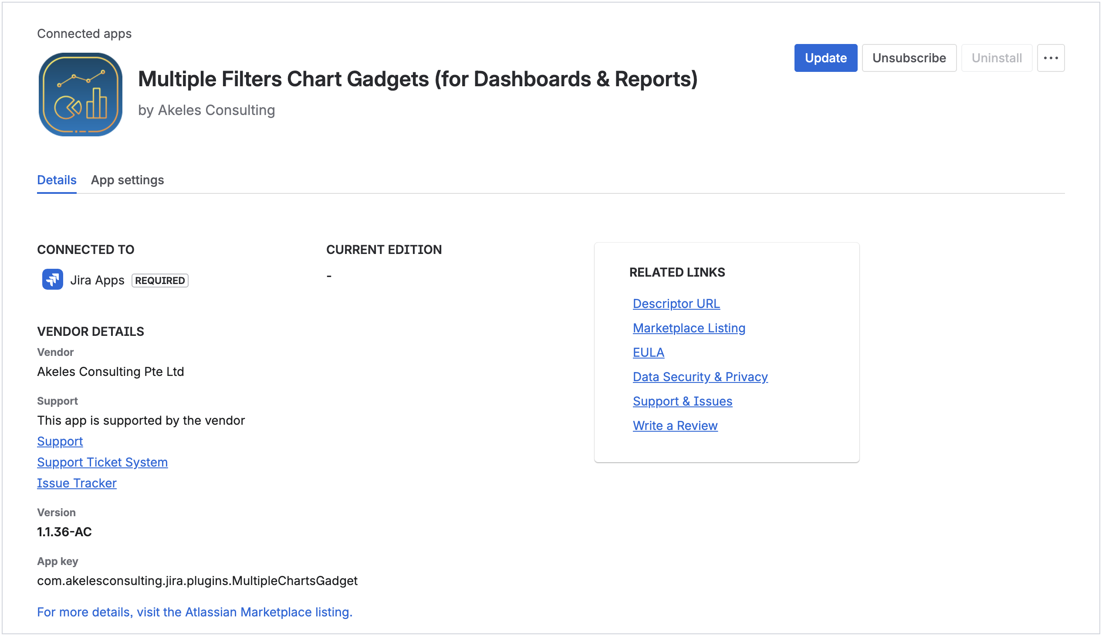Image resolution: width=1102 pixels, height=636 pixels.
Task: Click the Jira Apps label
Action: click(98, 280)
